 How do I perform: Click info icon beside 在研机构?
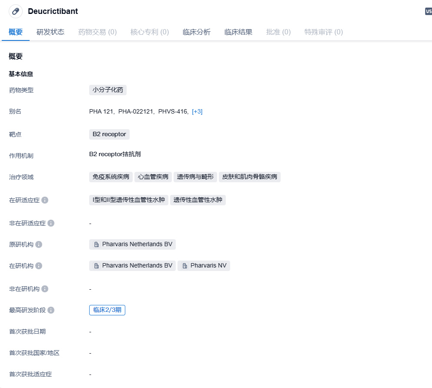(39, 266)
